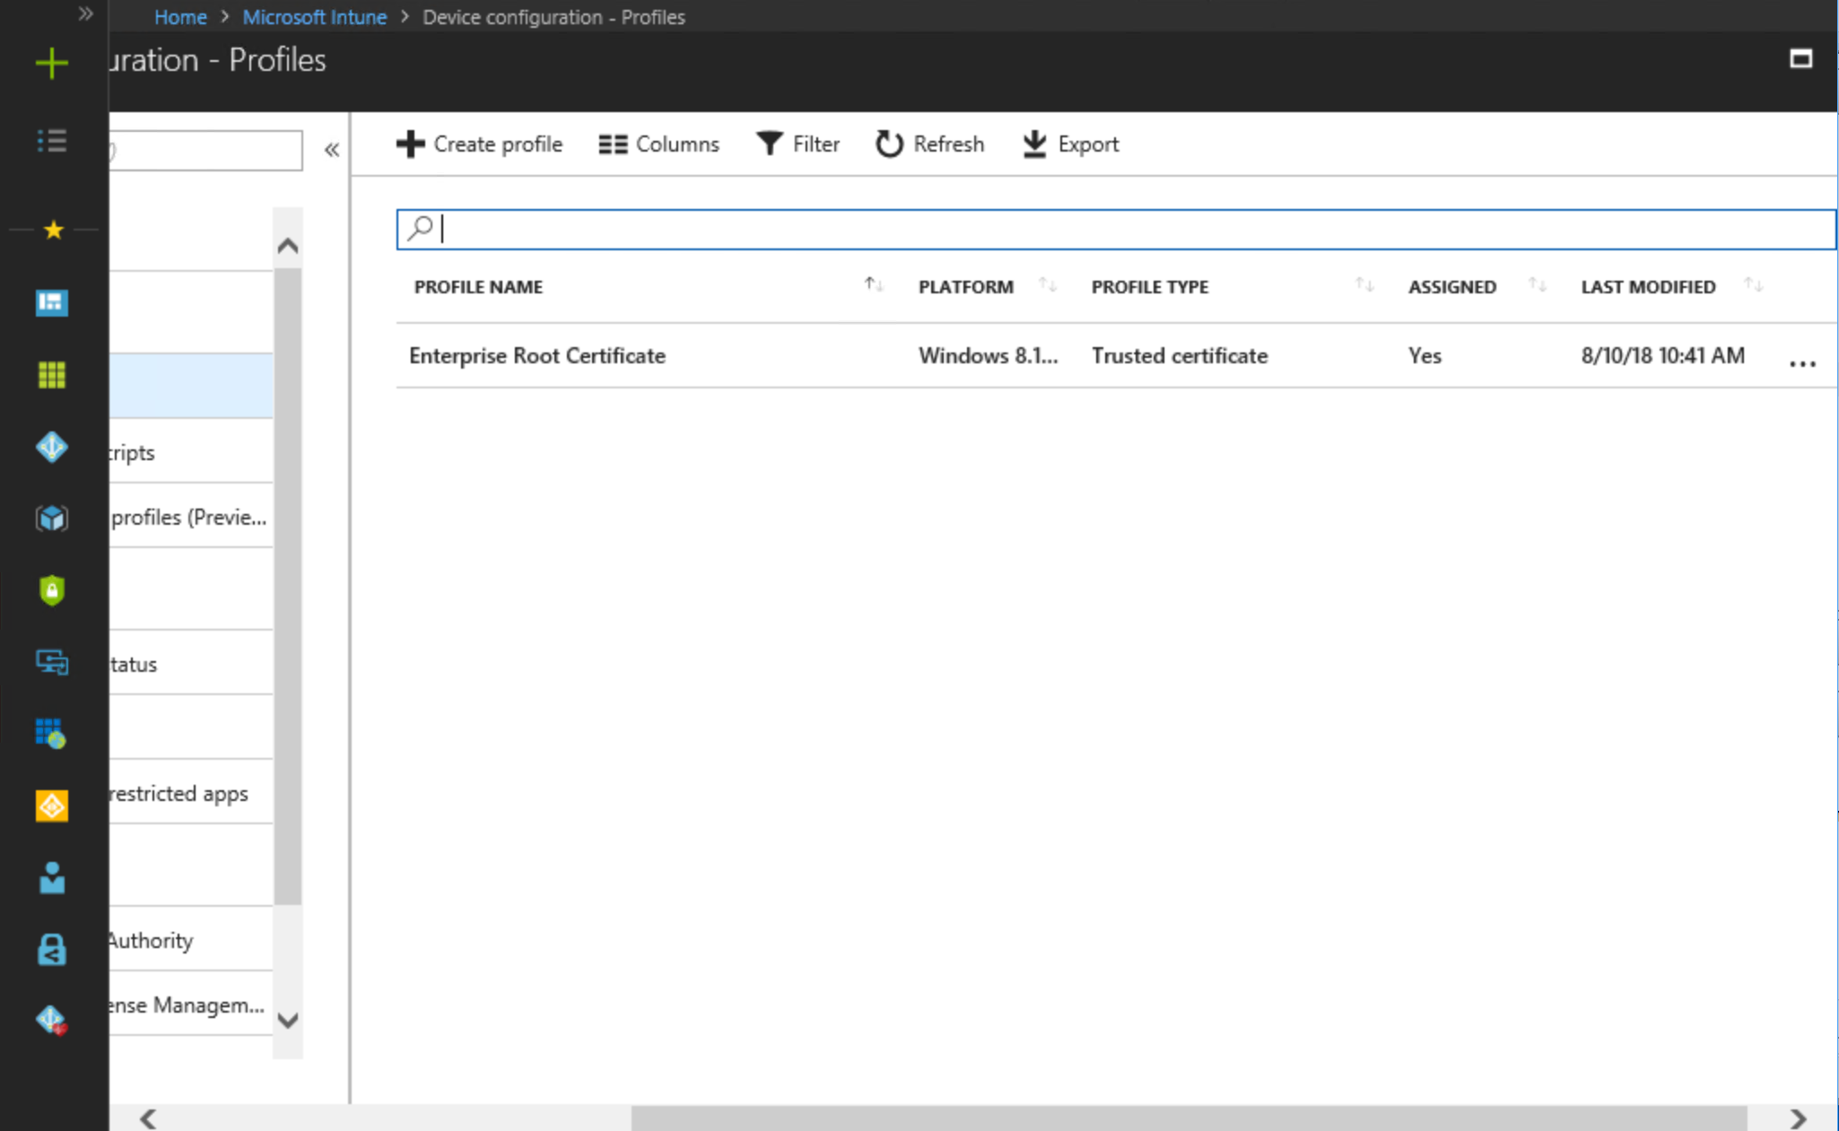Open Favorites via the star icon
Viewport: 1839px width, 1131px height.
pyautogui.click(x=52, y=230)
